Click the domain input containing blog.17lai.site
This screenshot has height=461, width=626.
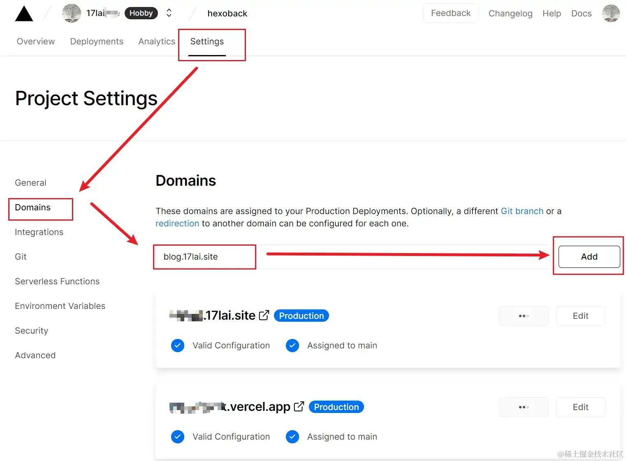[x=204, y=256]
